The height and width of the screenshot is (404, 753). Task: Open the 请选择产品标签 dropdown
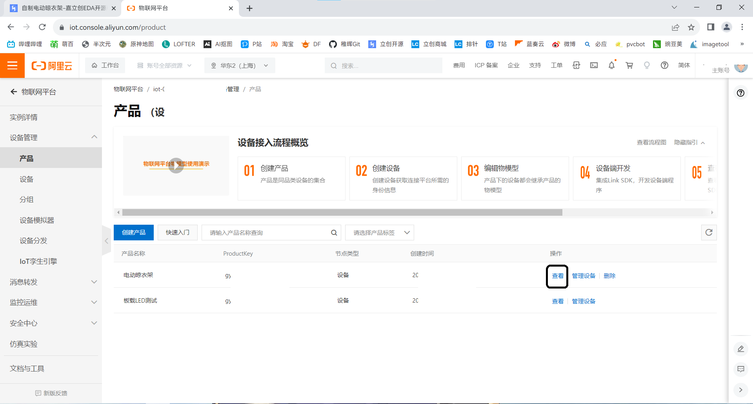(x=379, y=233)
